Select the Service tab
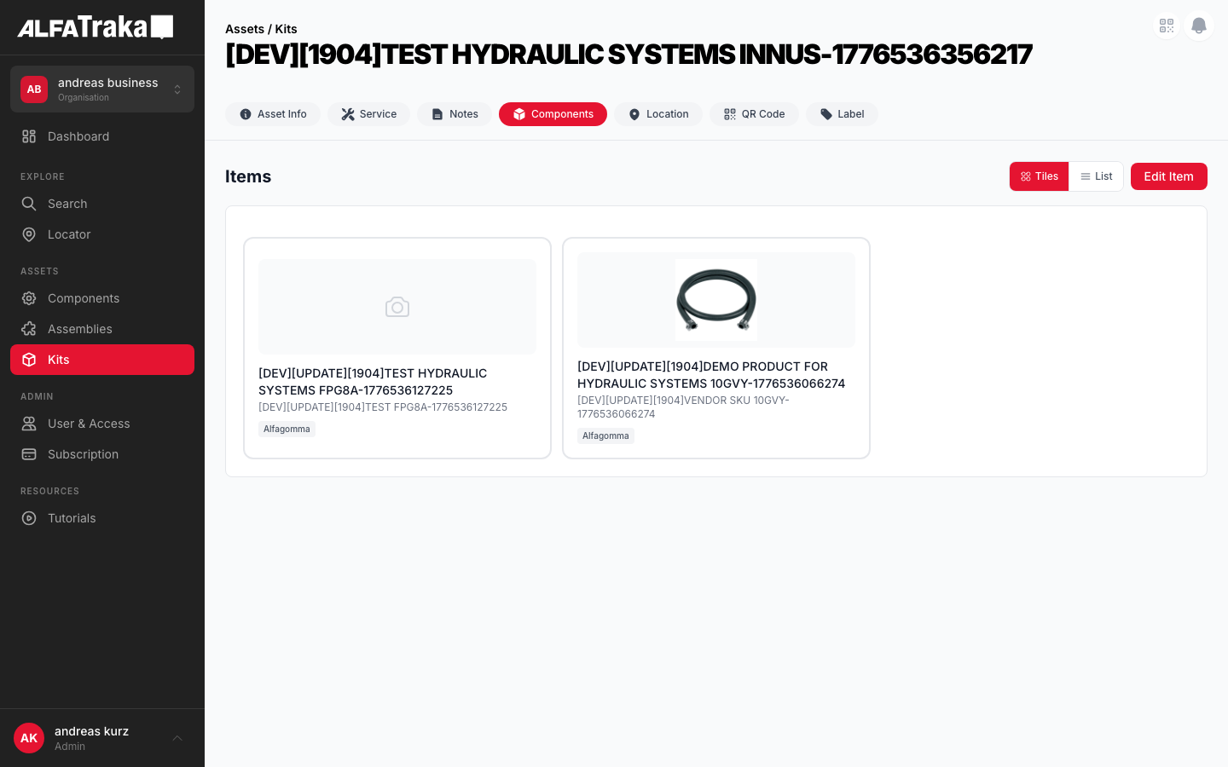 368,114
